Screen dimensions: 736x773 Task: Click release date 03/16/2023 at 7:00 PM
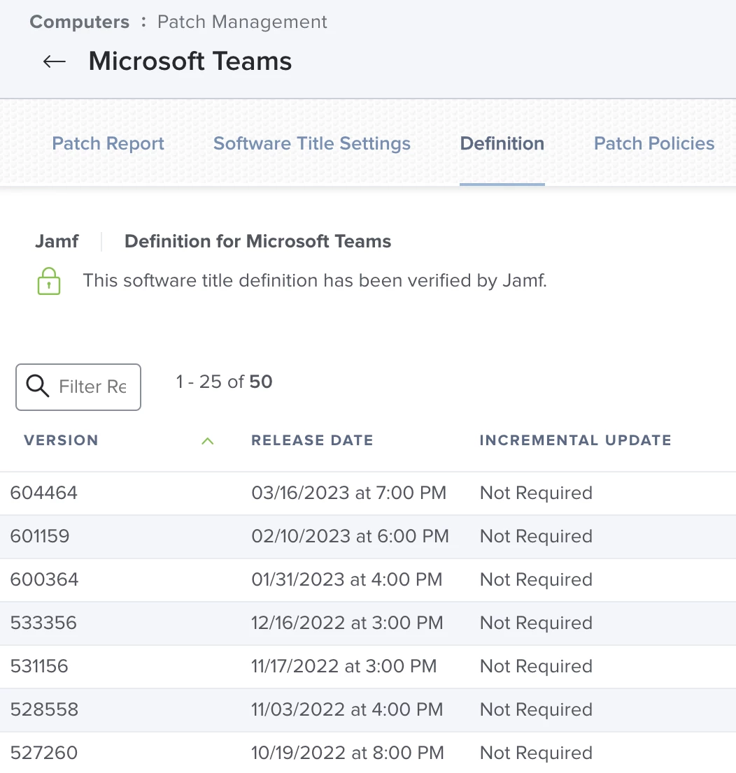349,493
